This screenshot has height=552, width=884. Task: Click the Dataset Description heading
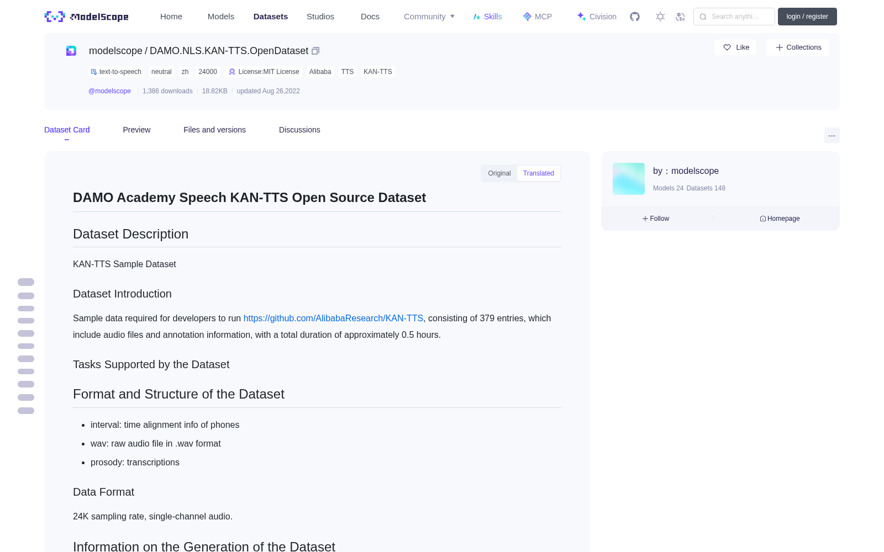point(131,234)
